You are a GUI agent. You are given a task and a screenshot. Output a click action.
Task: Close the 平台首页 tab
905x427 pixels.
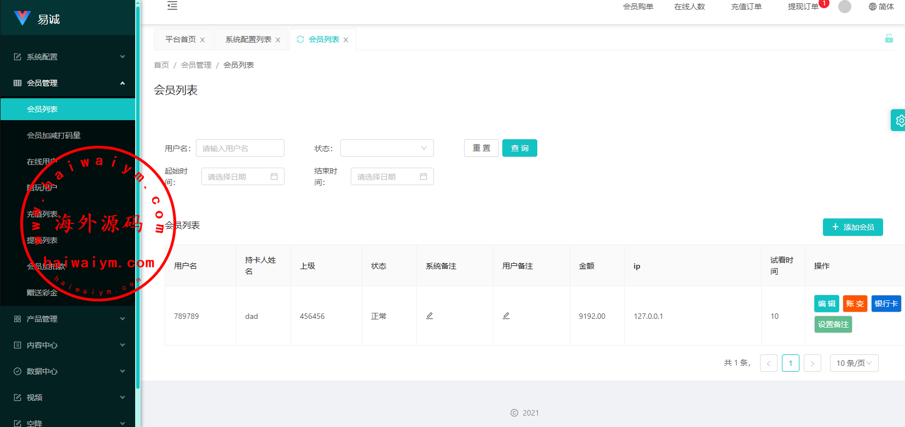click(202, 40)
